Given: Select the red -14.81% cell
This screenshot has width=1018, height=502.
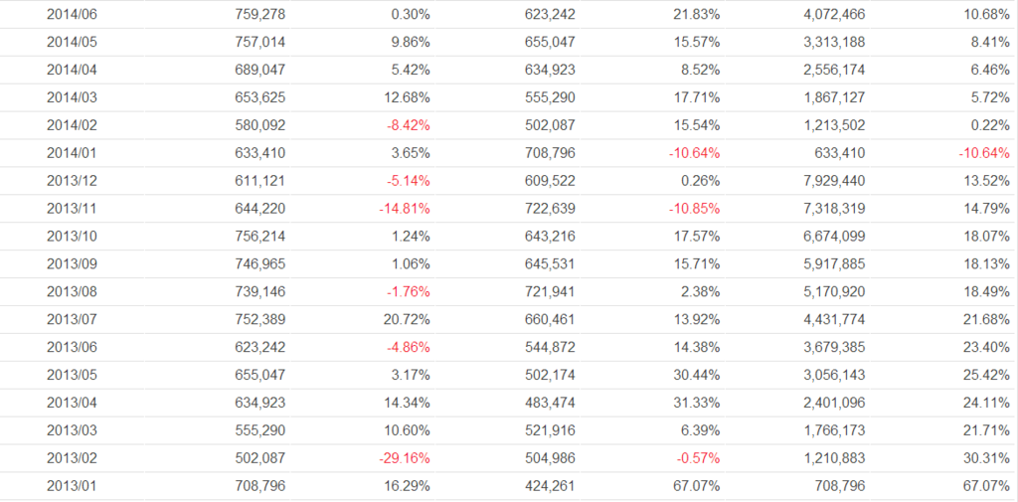Looking at the screenshot, I should point(403,209).
